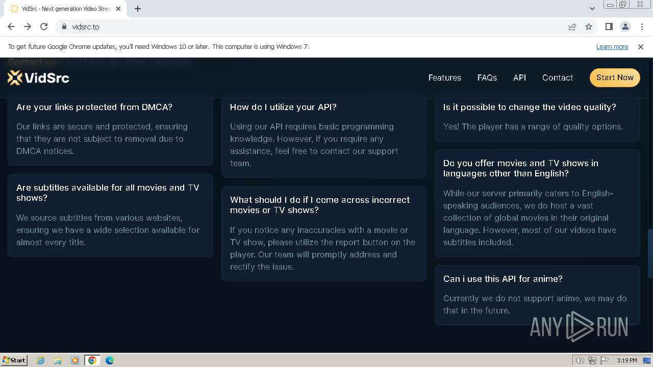Open Microsoft Edge from taskbar

click(x=110, y=360)
